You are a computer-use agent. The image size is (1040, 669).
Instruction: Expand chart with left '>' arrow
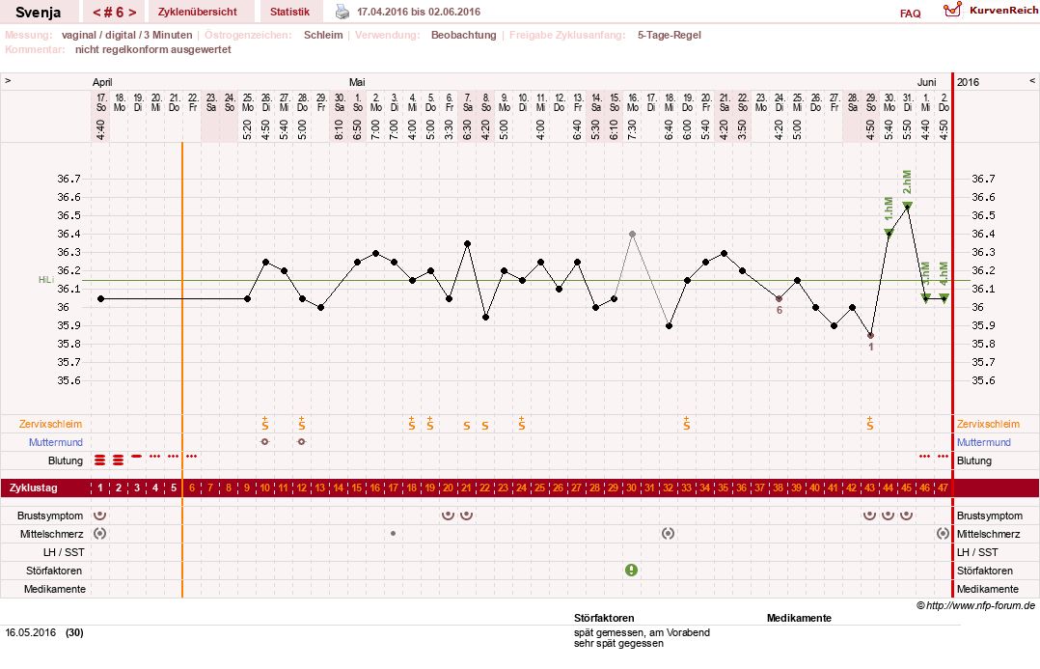click(8, 81)
